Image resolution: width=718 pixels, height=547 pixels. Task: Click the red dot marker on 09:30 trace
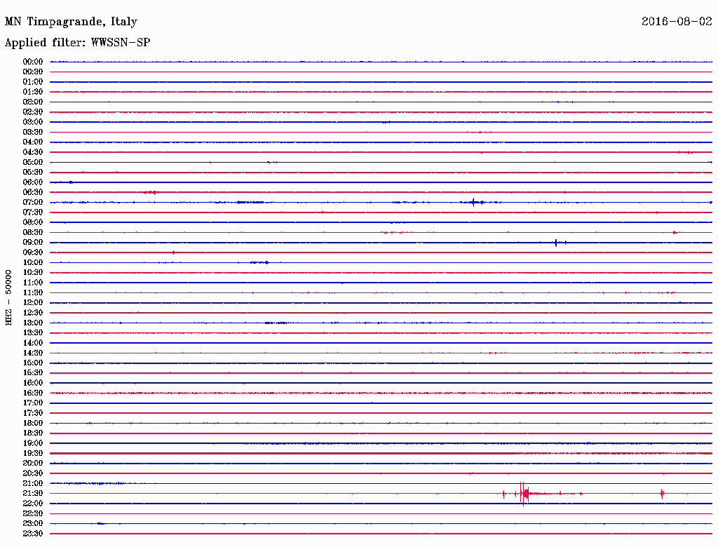click(174, 252)
